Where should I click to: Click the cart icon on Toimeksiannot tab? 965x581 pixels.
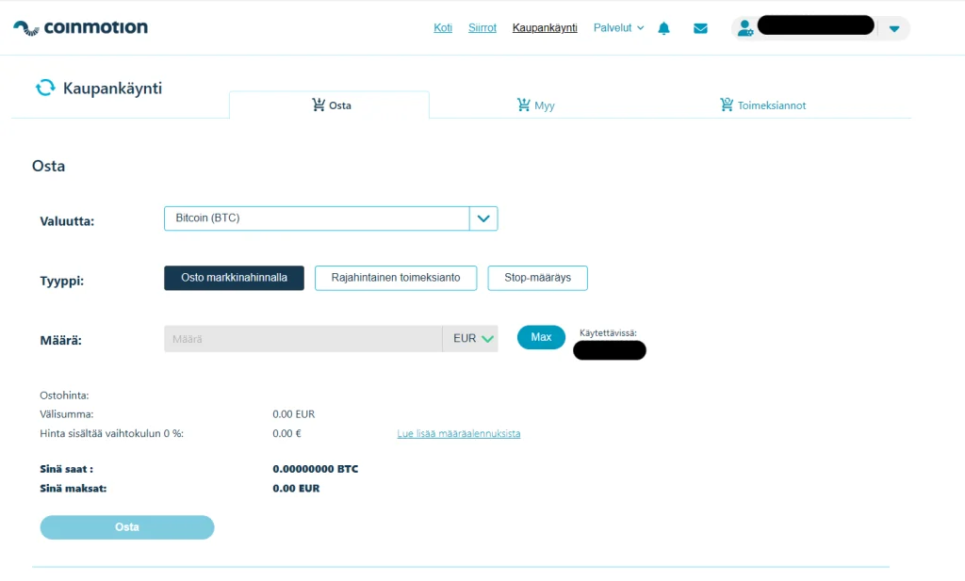click(x=727, y=105)
